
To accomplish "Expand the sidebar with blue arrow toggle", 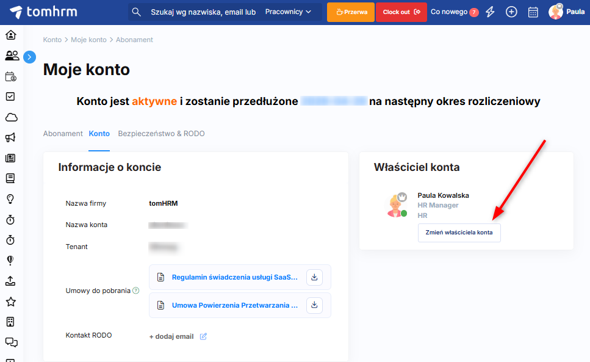I will (x=29, y=57).
